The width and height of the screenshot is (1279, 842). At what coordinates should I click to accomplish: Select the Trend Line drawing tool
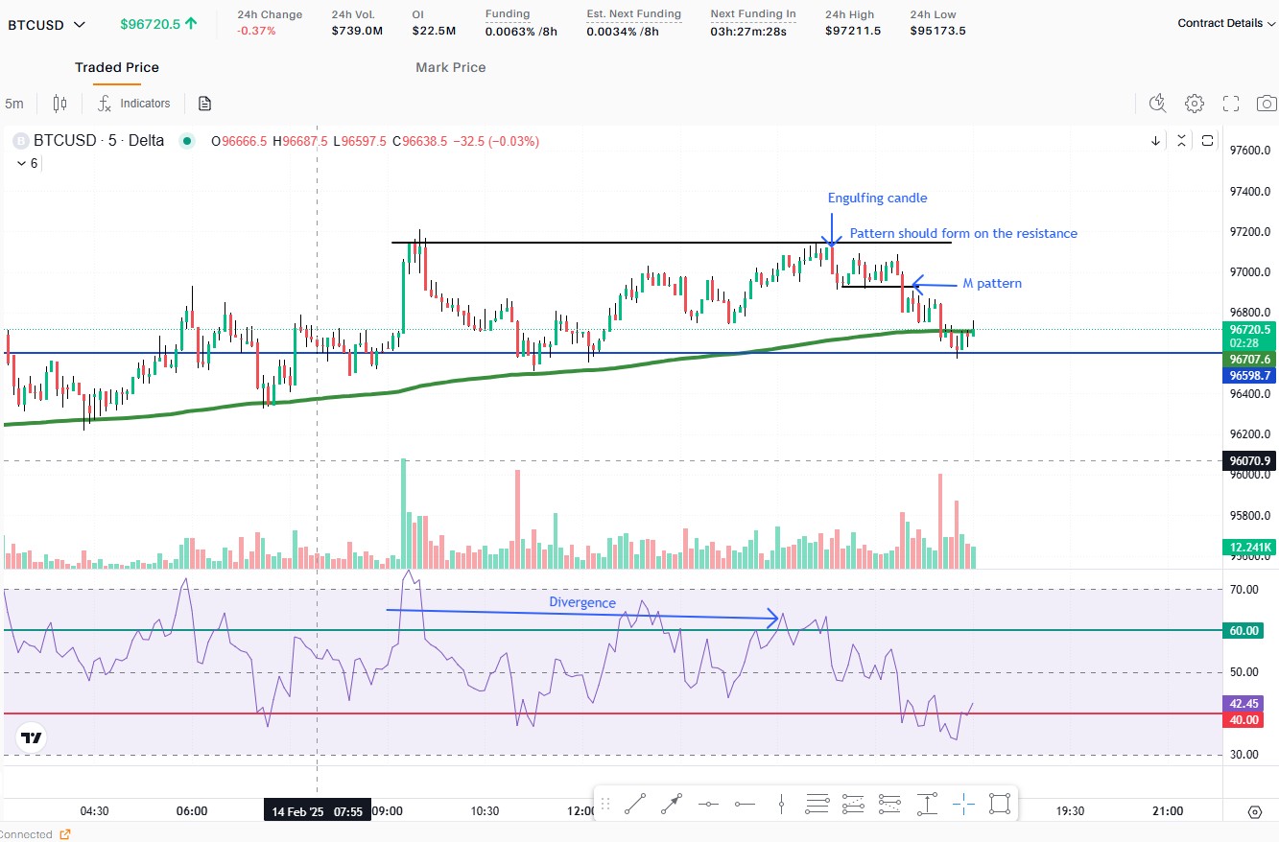click(x=633, y=803)
